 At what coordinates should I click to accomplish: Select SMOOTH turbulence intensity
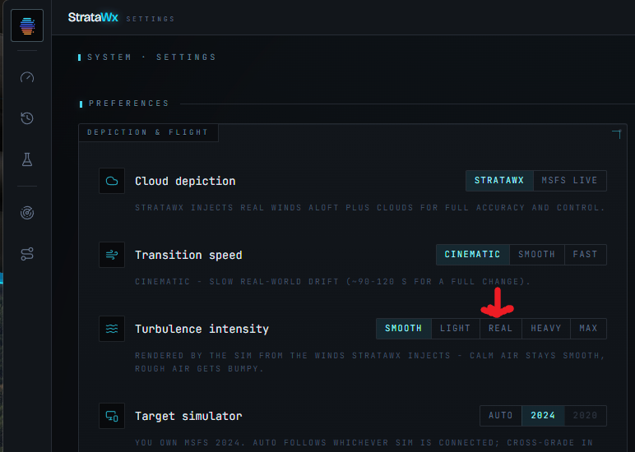pyautogui.click(x=403, y=329)
